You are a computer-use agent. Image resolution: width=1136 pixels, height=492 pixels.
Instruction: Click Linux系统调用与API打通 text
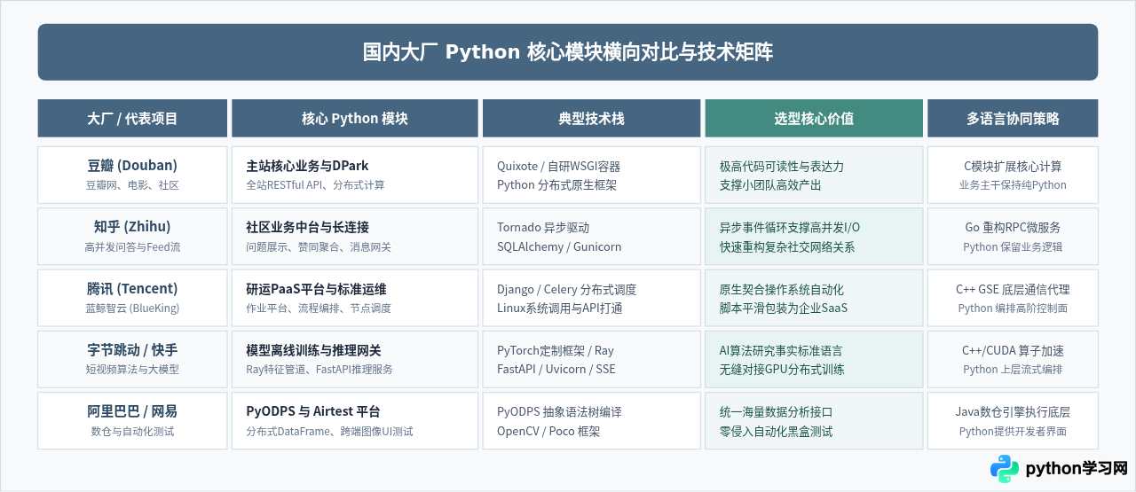click(560, 308)
